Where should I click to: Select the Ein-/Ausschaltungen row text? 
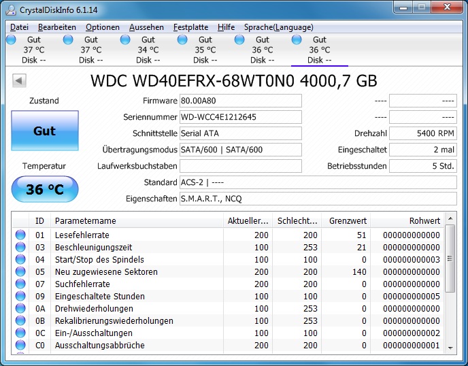[94, 333]
